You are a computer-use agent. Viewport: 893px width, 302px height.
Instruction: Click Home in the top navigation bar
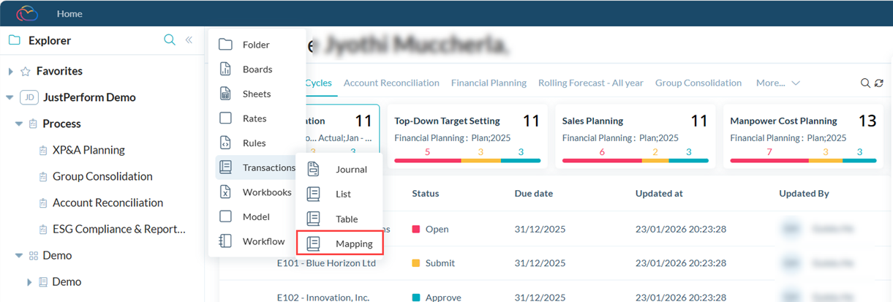(x=69, y=14)
